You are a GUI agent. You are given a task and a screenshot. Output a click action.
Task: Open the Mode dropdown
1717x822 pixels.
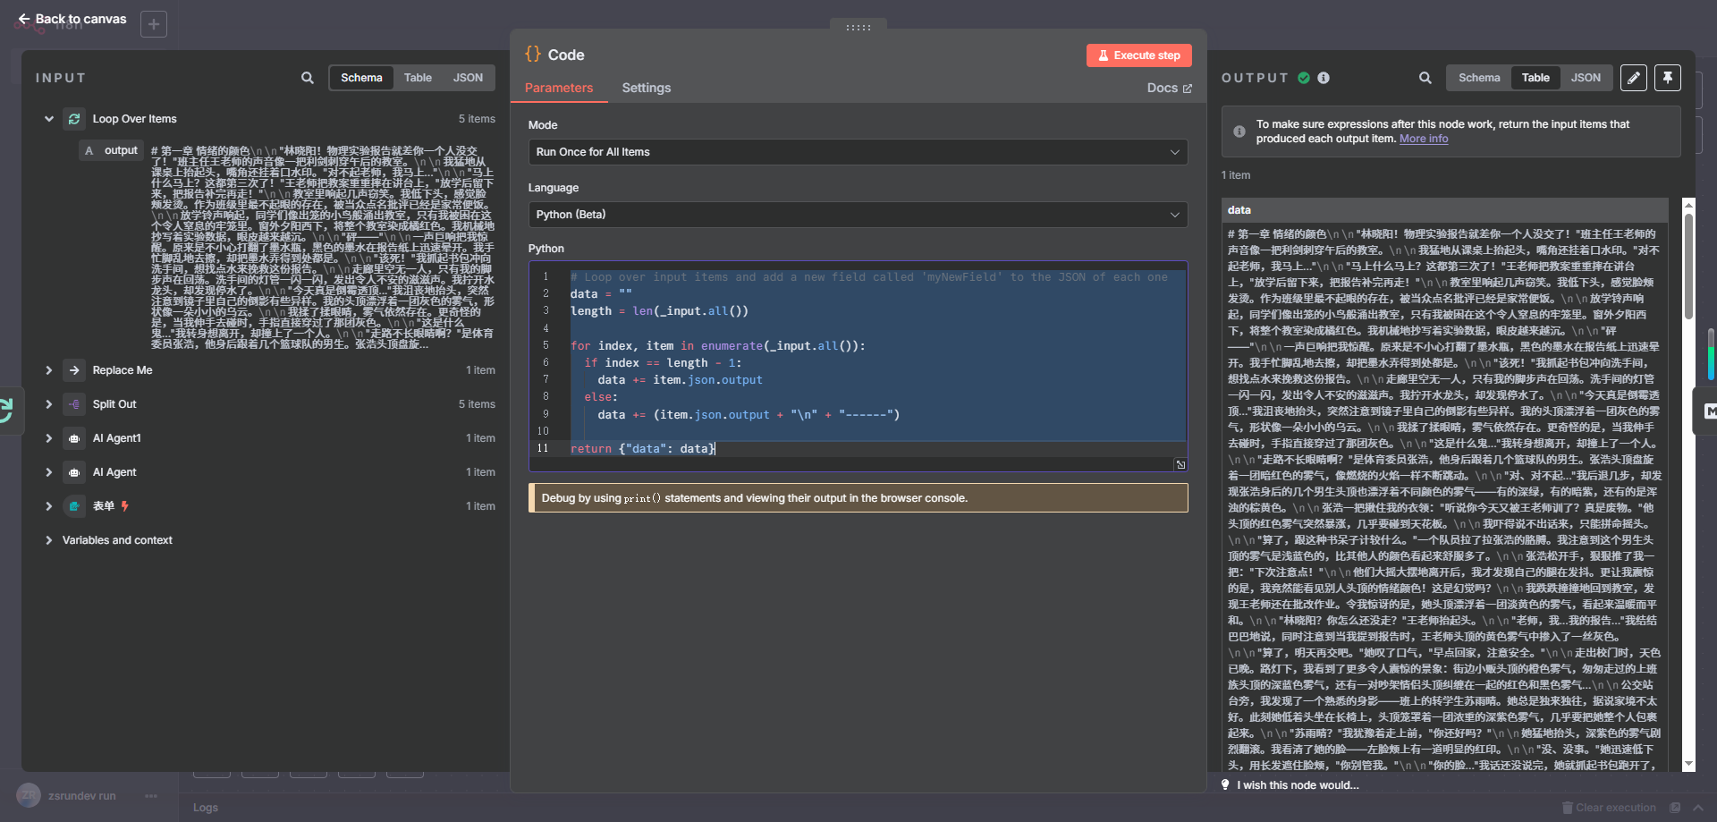tap(858, 152)
